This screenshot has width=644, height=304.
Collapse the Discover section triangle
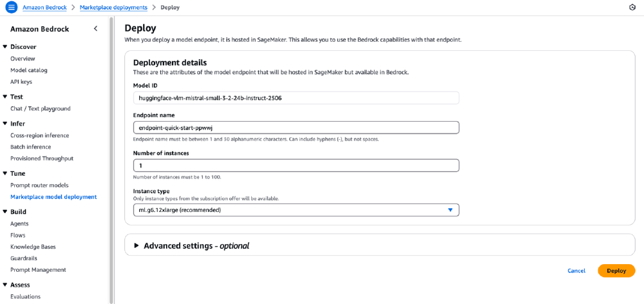(5, 46)
